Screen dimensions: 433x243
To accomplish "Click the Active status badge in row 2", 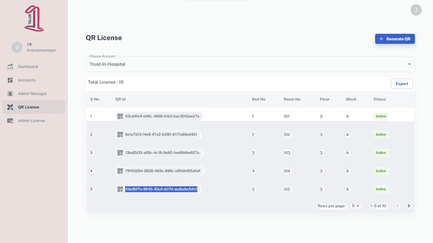I will coord(380,134).
